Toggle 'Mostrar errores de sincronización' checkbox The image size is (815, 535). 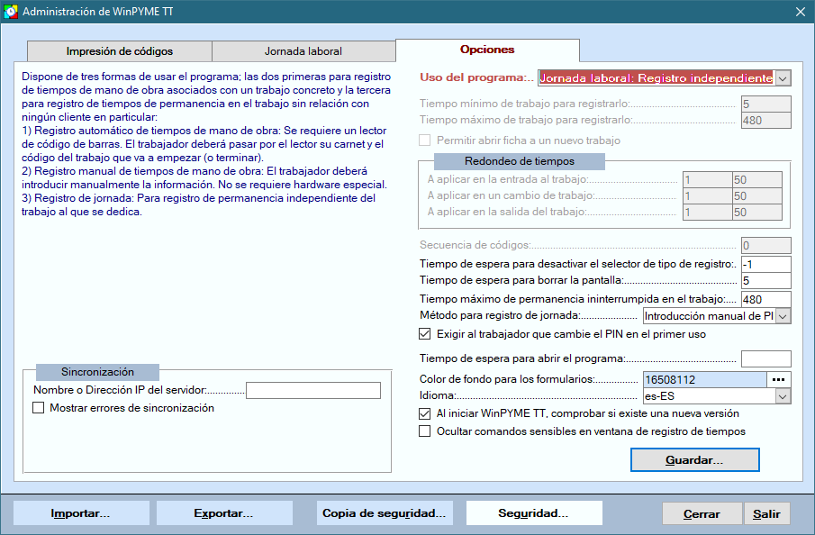click(x=39, y=408)
